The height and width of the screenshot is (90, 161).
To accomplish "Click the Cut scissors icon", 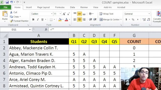I will pyautogui.click(x=11, y=12).
